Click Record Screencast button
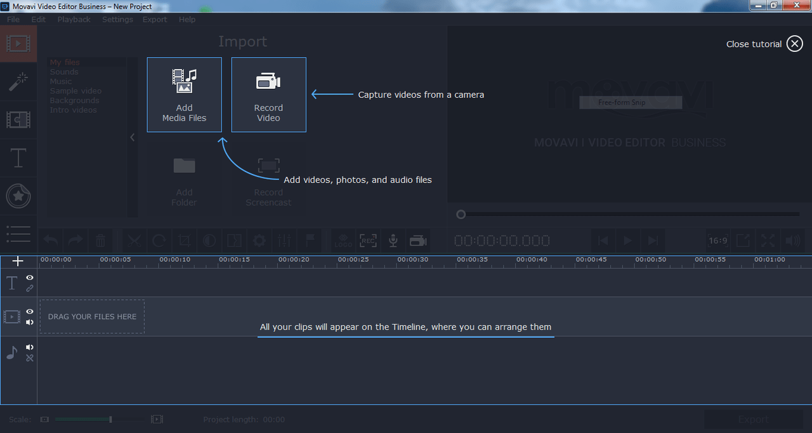Viewport: 812px width, 433px height. (x=269, y=180)
